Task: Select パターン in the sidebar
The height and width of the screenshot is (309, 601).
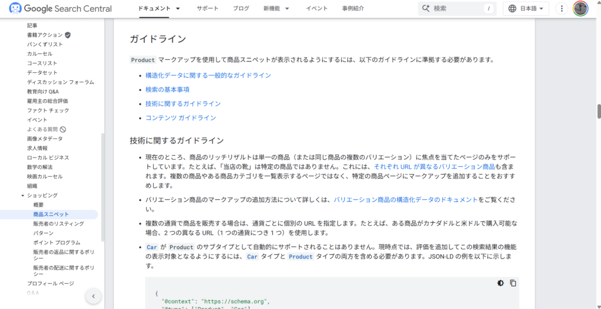Action: [43, 233]
